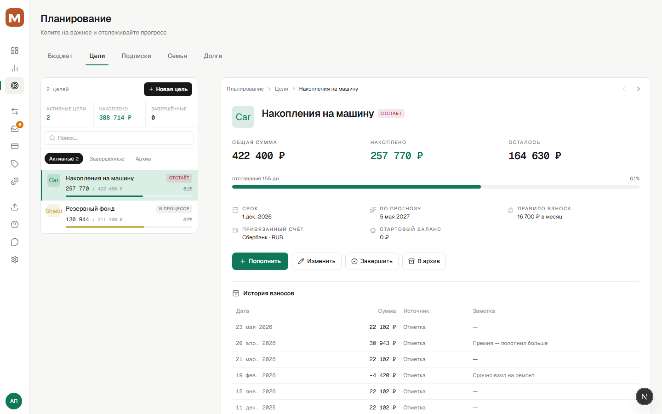Open the bar chart analytics icon

click(15, 68)
